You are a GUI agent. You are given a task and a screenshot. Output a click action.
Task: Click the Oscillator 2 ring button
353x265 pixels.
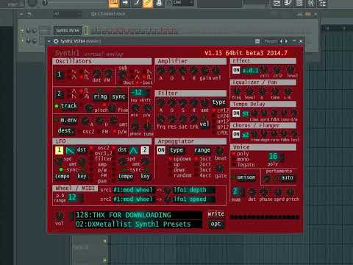pyautogui.click(x=100, y=96)
